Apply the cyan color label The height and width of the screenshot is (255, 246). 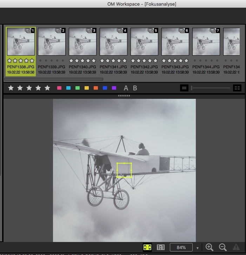(68, 88)
